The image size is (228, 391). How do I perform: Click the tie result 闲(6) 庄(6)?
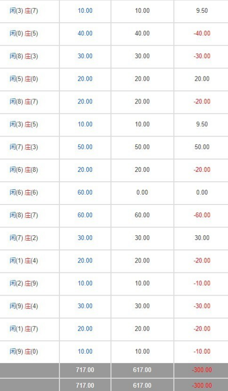(x=24, y=192)
